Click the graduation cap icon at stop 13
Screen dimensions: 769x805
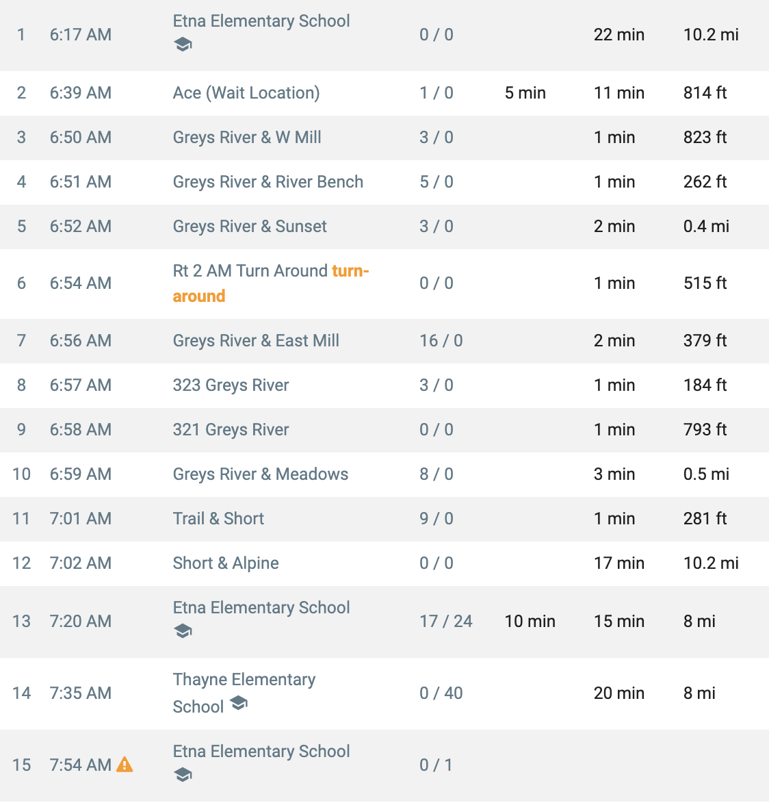click(x=183, y=631)
